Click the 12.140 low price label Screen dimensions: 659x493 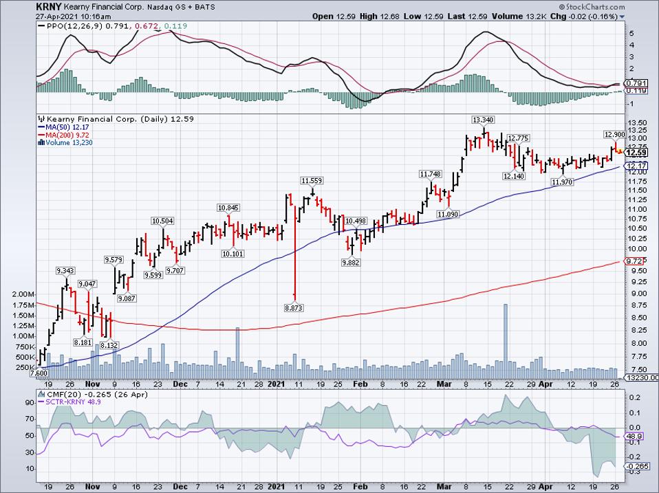click(x=514, y=177)
